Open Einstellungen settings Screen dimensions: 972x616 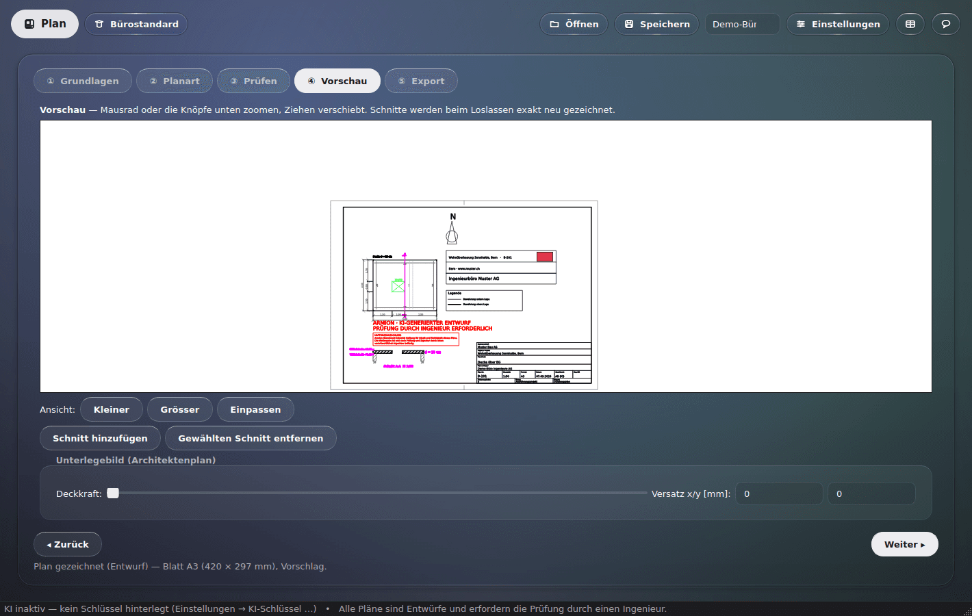coord(838,24)
